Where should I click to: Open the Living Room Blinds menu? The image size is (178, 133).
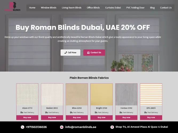(x=72, y=8)
